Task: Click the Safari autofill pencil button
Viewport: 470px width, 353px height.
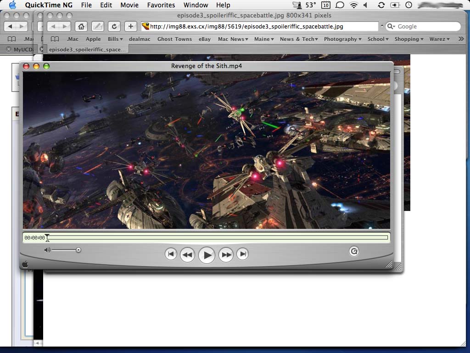Action: pos(97,26)
